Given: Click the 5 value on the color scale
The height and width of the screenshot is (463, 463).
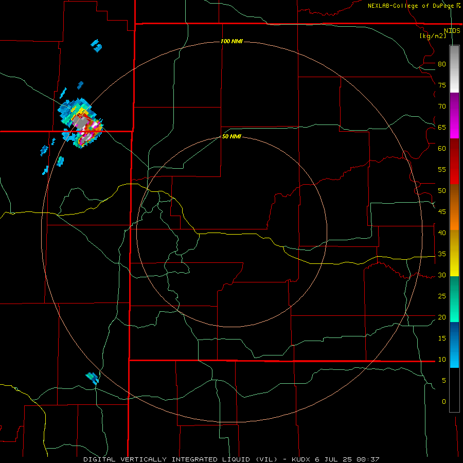Looking at the screenshot, I should [x=444, y=381].
